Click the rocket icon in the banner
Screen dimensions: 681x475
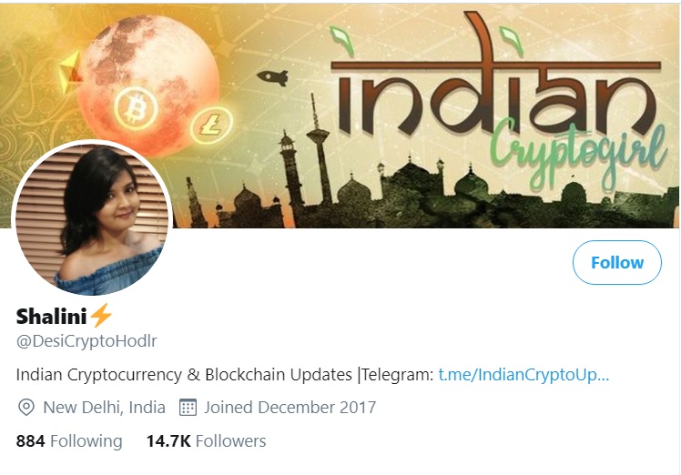(x=273, y=77)
